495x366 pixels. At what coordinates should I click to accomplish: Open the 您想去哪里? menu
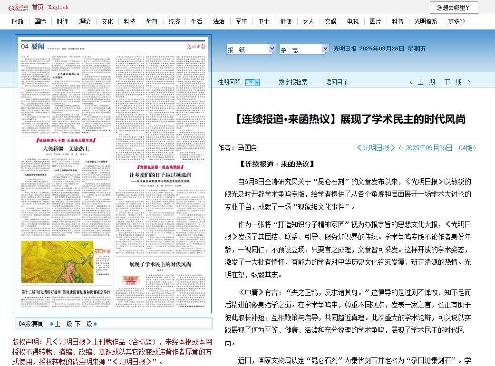pyautogui.click(x=454, y=8)
